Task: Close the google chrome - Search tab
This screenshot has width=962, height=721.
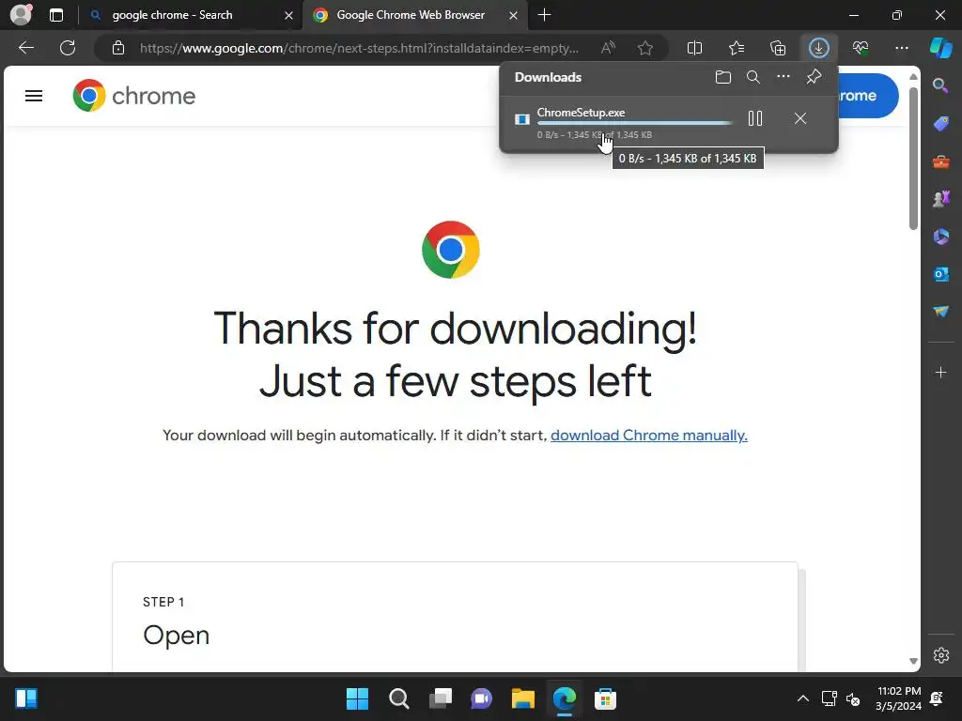Action: [288, 15]
